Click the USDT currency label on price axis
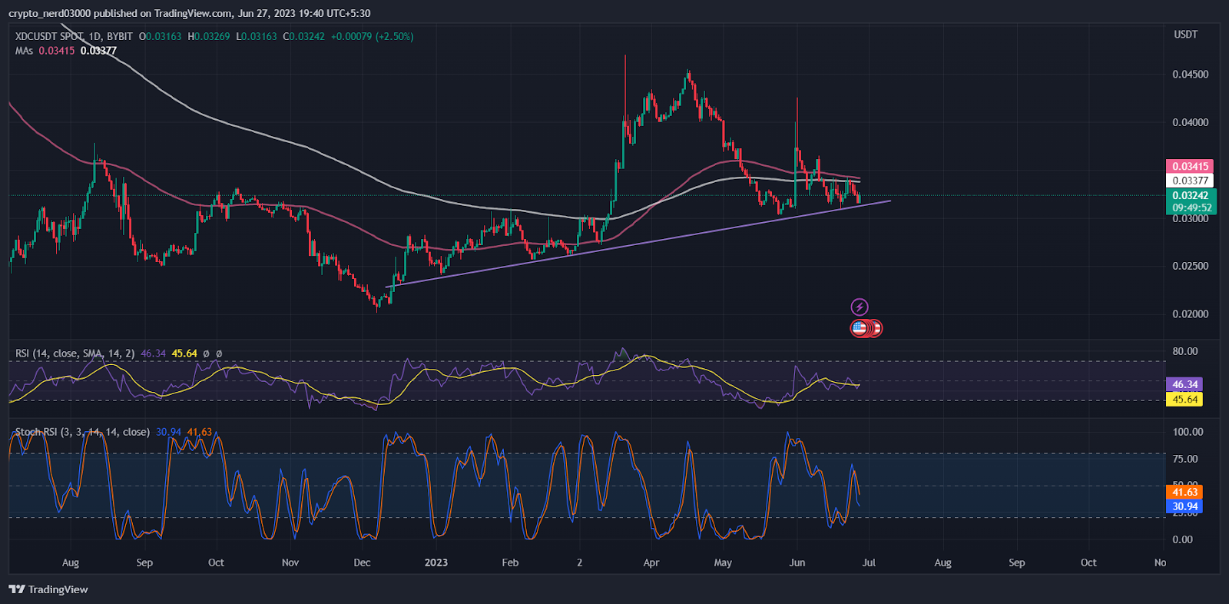The width and height of the screenshot is (1229, 604). click(x=1185, y=35)
